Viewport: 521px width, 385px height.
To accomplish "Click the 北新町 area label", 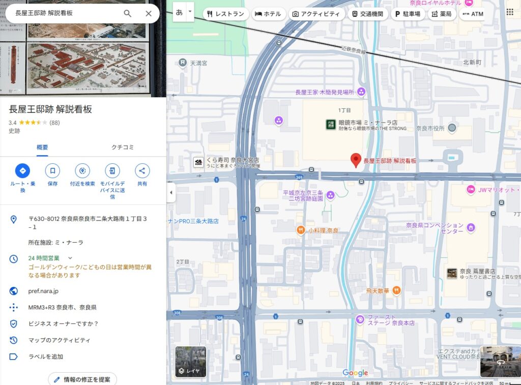I will click(472, 62).
